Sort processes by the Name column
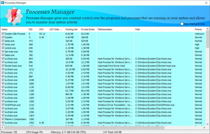 point(14,29)
